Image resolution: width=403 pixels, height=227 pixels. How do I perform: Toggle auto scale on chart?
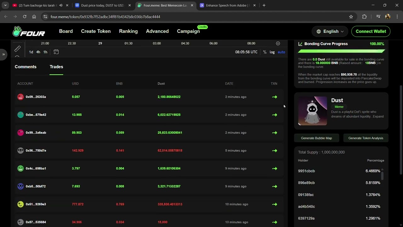click(x=281, y=52)
